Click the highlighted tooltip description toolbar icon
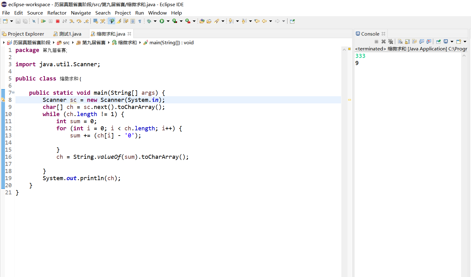 click(x=112, y=21)
